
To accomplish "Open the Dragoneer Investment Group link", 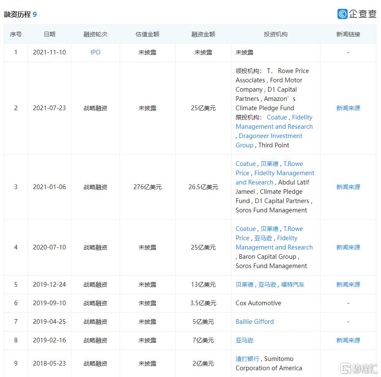I will (269, 141).
